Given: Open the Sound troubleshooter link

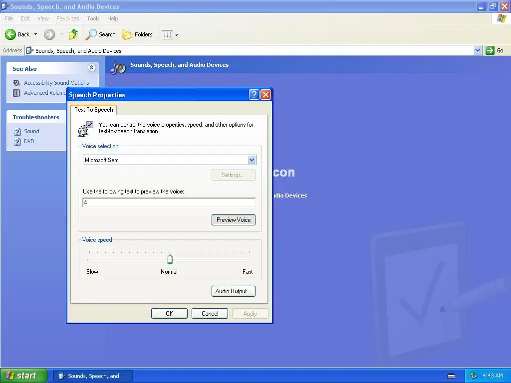Looking at the screenshot, I should (31, 131).
